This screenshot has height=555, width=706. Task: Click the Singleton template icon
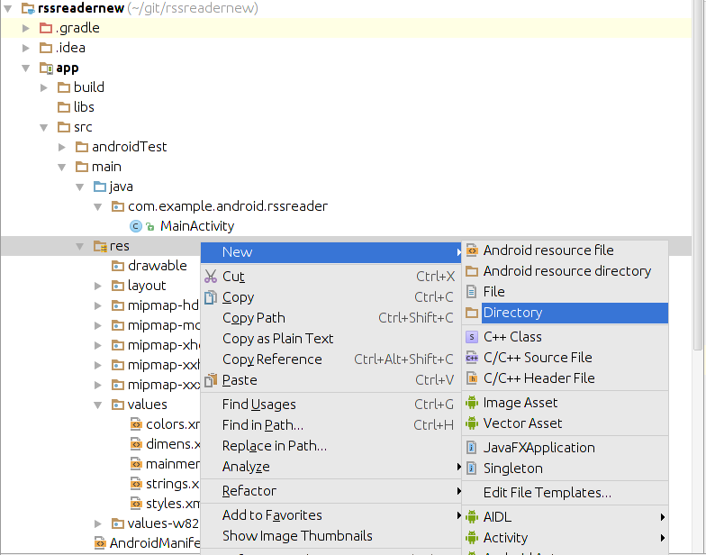pos(472,469)
